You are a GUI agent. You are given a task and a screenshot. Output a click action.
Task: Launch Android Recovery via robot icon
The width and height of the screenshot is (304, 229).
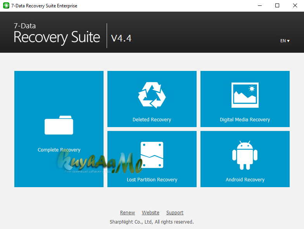(245, 155)
